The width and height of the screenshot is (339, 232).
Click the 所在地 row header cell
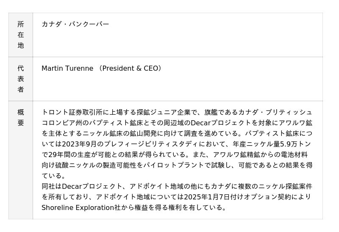pyautogui.click(x=20, y=35)
